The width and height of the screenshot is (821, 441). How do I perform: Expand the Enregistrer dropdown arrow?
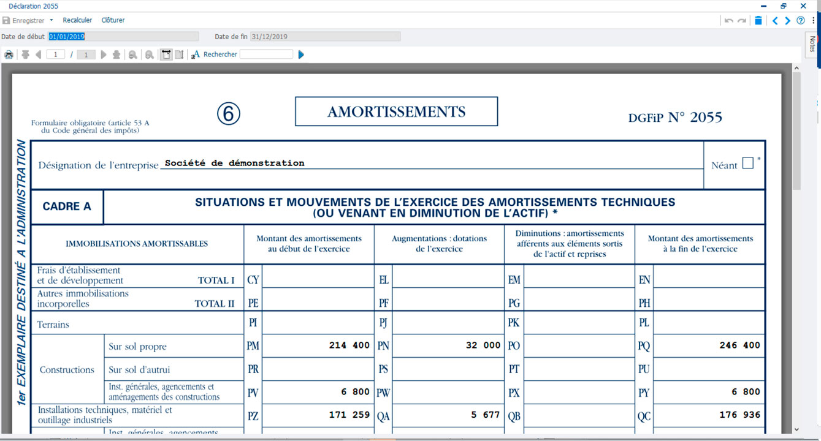tap(52, 20)
